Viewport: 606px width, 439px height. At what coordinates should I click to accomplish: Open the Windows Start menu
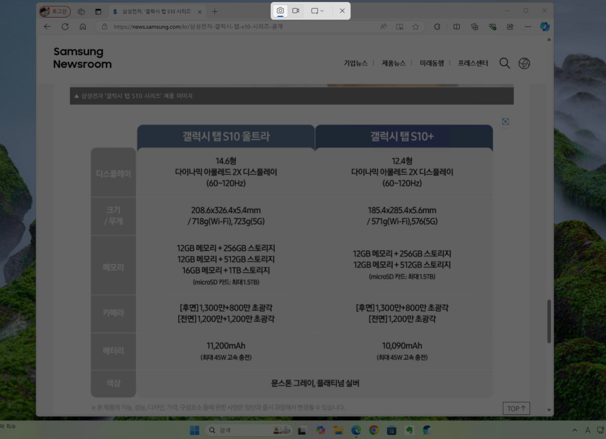[194, 430]
